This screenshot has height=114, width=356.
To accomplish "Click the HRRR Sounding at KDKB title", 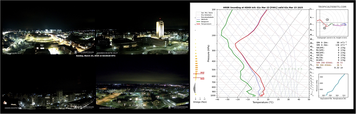I will coord(263,8).
